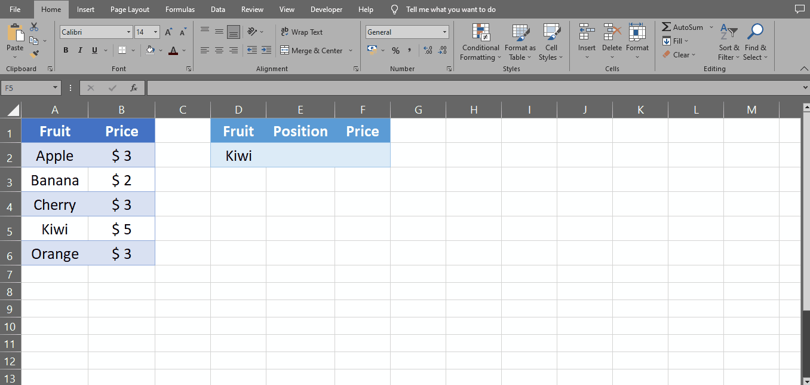Click the Format as Table button
The image size is (810, 385).
tap(519, 42)
